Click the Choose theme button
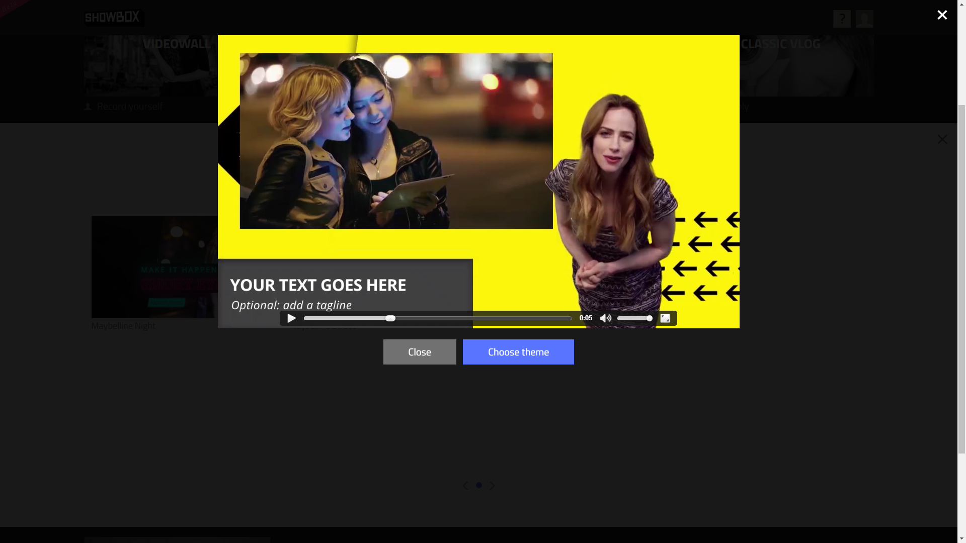The width and height of the screenshot is (966, 543). pos(518,351)
